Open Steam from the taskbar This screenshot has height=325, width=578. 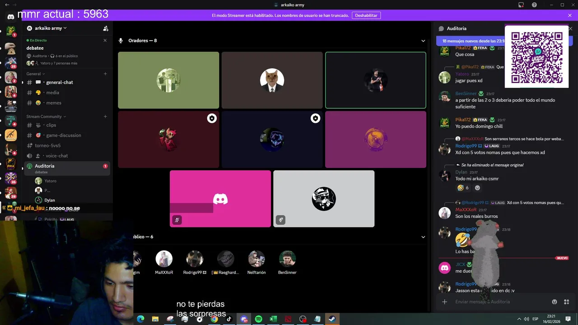[332, 319]
